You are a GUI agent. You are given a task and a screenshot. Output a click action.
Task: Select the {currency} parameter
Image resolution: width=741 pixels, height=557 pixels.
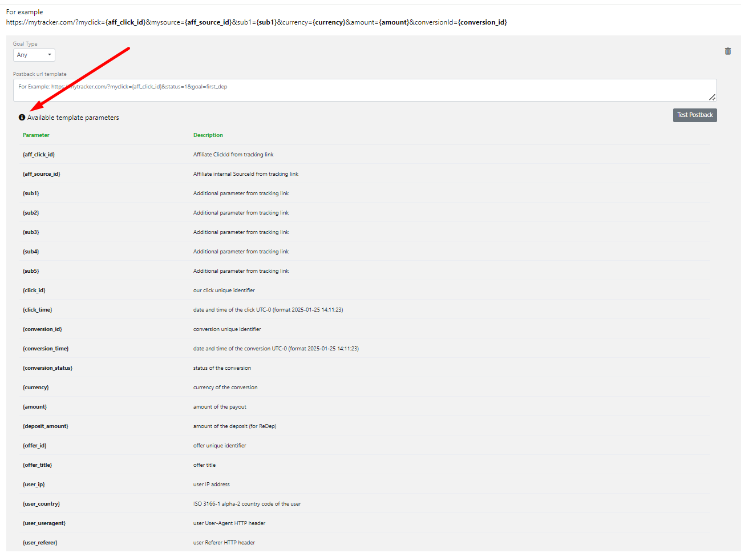(x=36, y=388)
